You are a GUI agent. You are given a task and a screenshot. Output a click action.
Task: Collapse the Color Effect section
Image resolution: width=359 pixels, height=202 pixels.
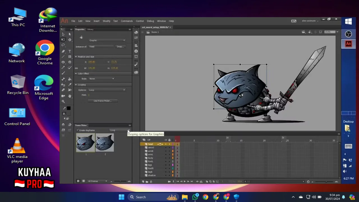click(76, 74)
